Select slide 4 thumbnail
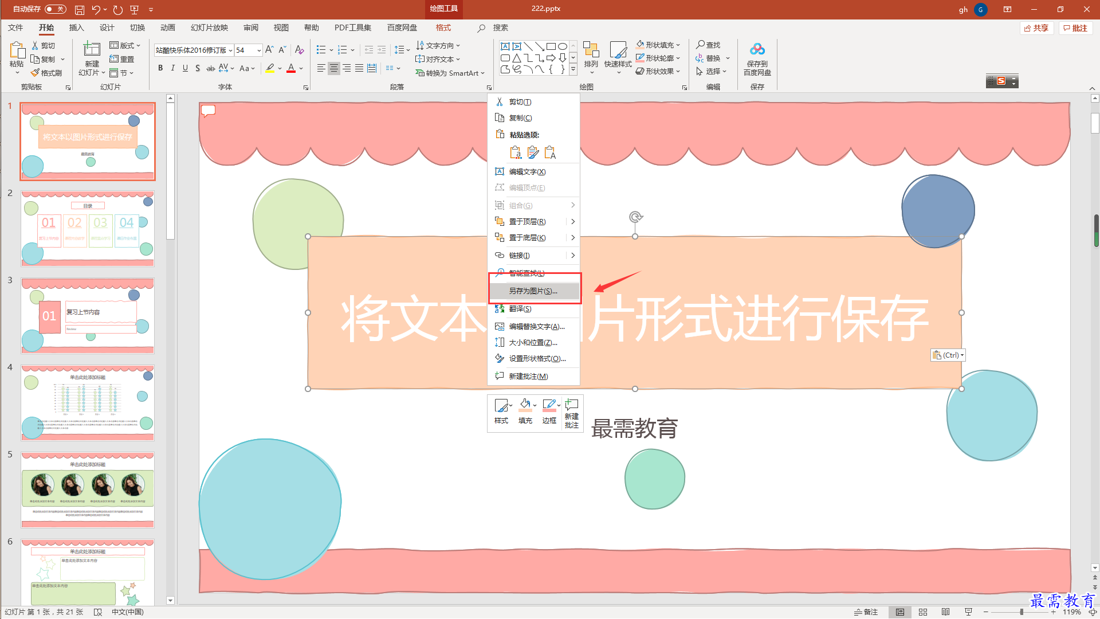Image resolution: width=1100 pixels, height=619 pixels. coord(88,403)
